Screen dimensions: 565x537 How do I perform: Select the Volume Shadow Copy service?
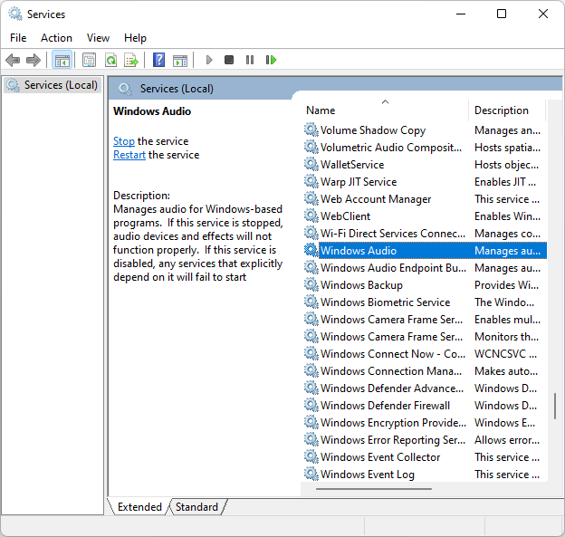[425, 130]
